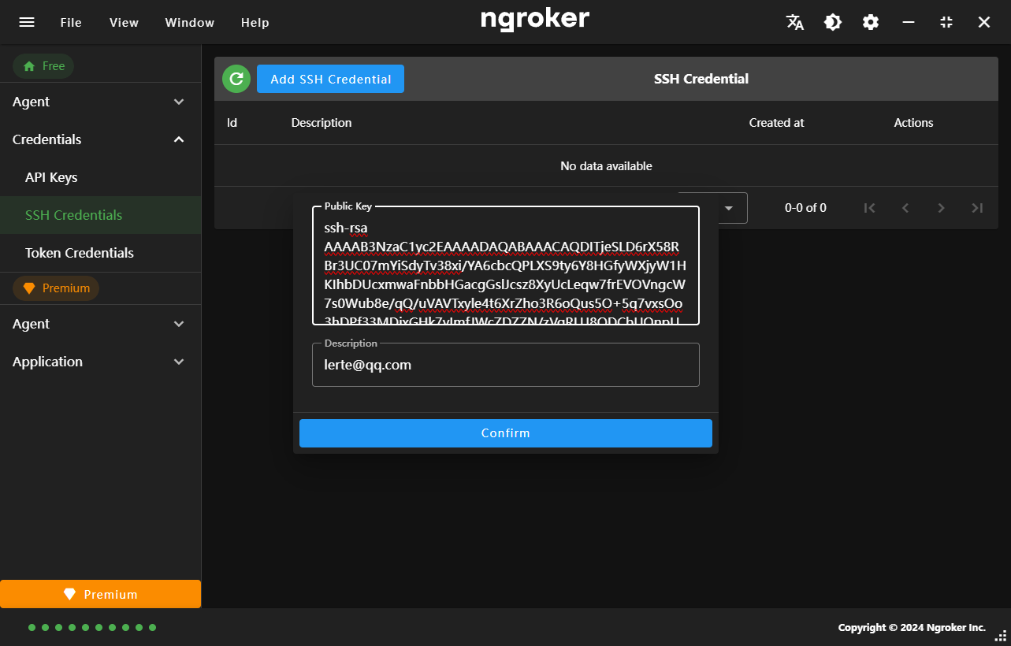Click the Confirm button

click(x=506, y=433)
